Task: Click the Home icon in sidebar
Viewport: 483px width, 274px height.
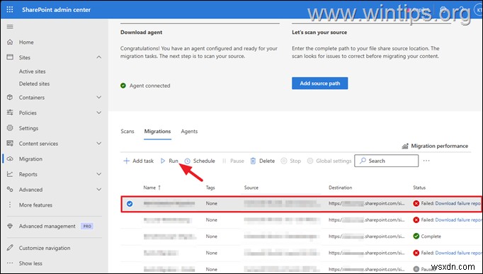Action: pyautogui.click(x=10, y=42)
